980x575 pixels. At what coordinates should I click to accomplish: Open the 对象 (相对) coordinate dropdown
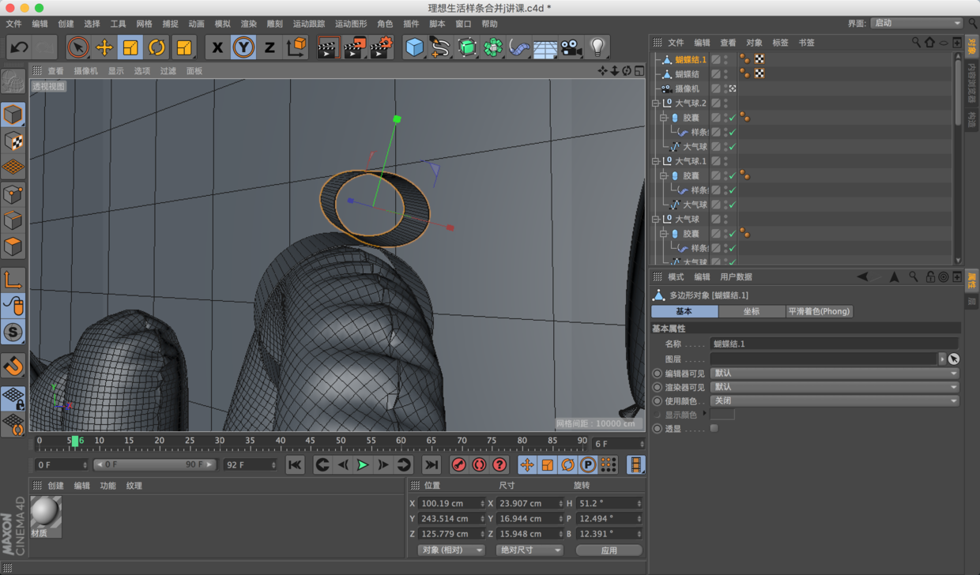[450, 550]
